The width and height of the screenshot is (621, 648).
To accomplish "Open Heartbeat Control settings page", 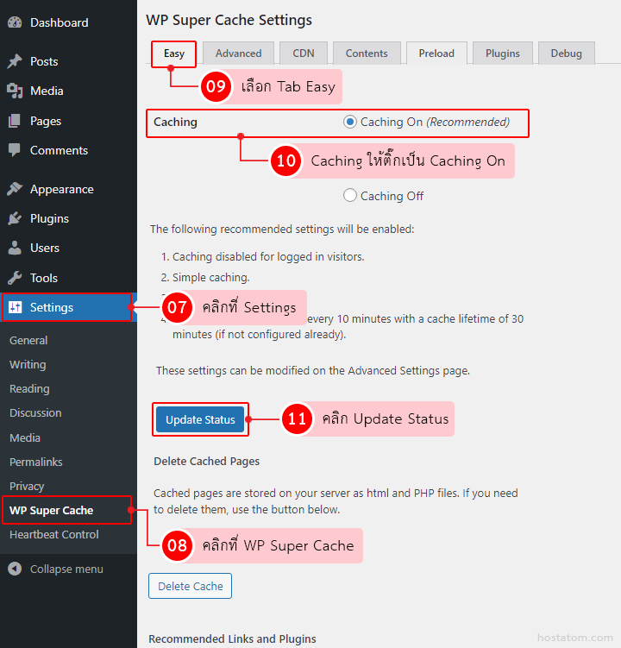I will point(53,534).
